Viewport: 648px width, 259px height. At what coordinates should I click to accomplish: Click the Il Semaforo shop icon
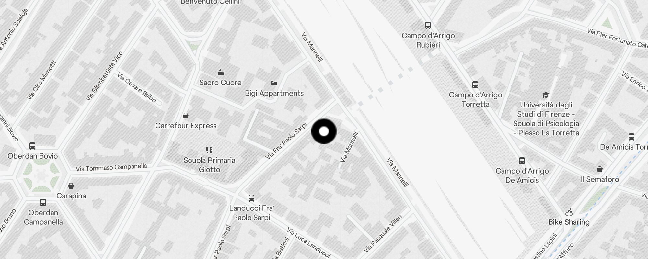click(600, 169)
